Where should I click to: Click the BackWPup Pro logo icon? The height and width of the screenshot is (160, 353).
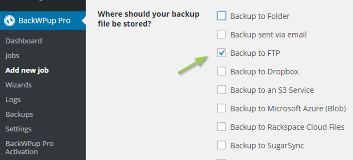click(x=9, y=21)
